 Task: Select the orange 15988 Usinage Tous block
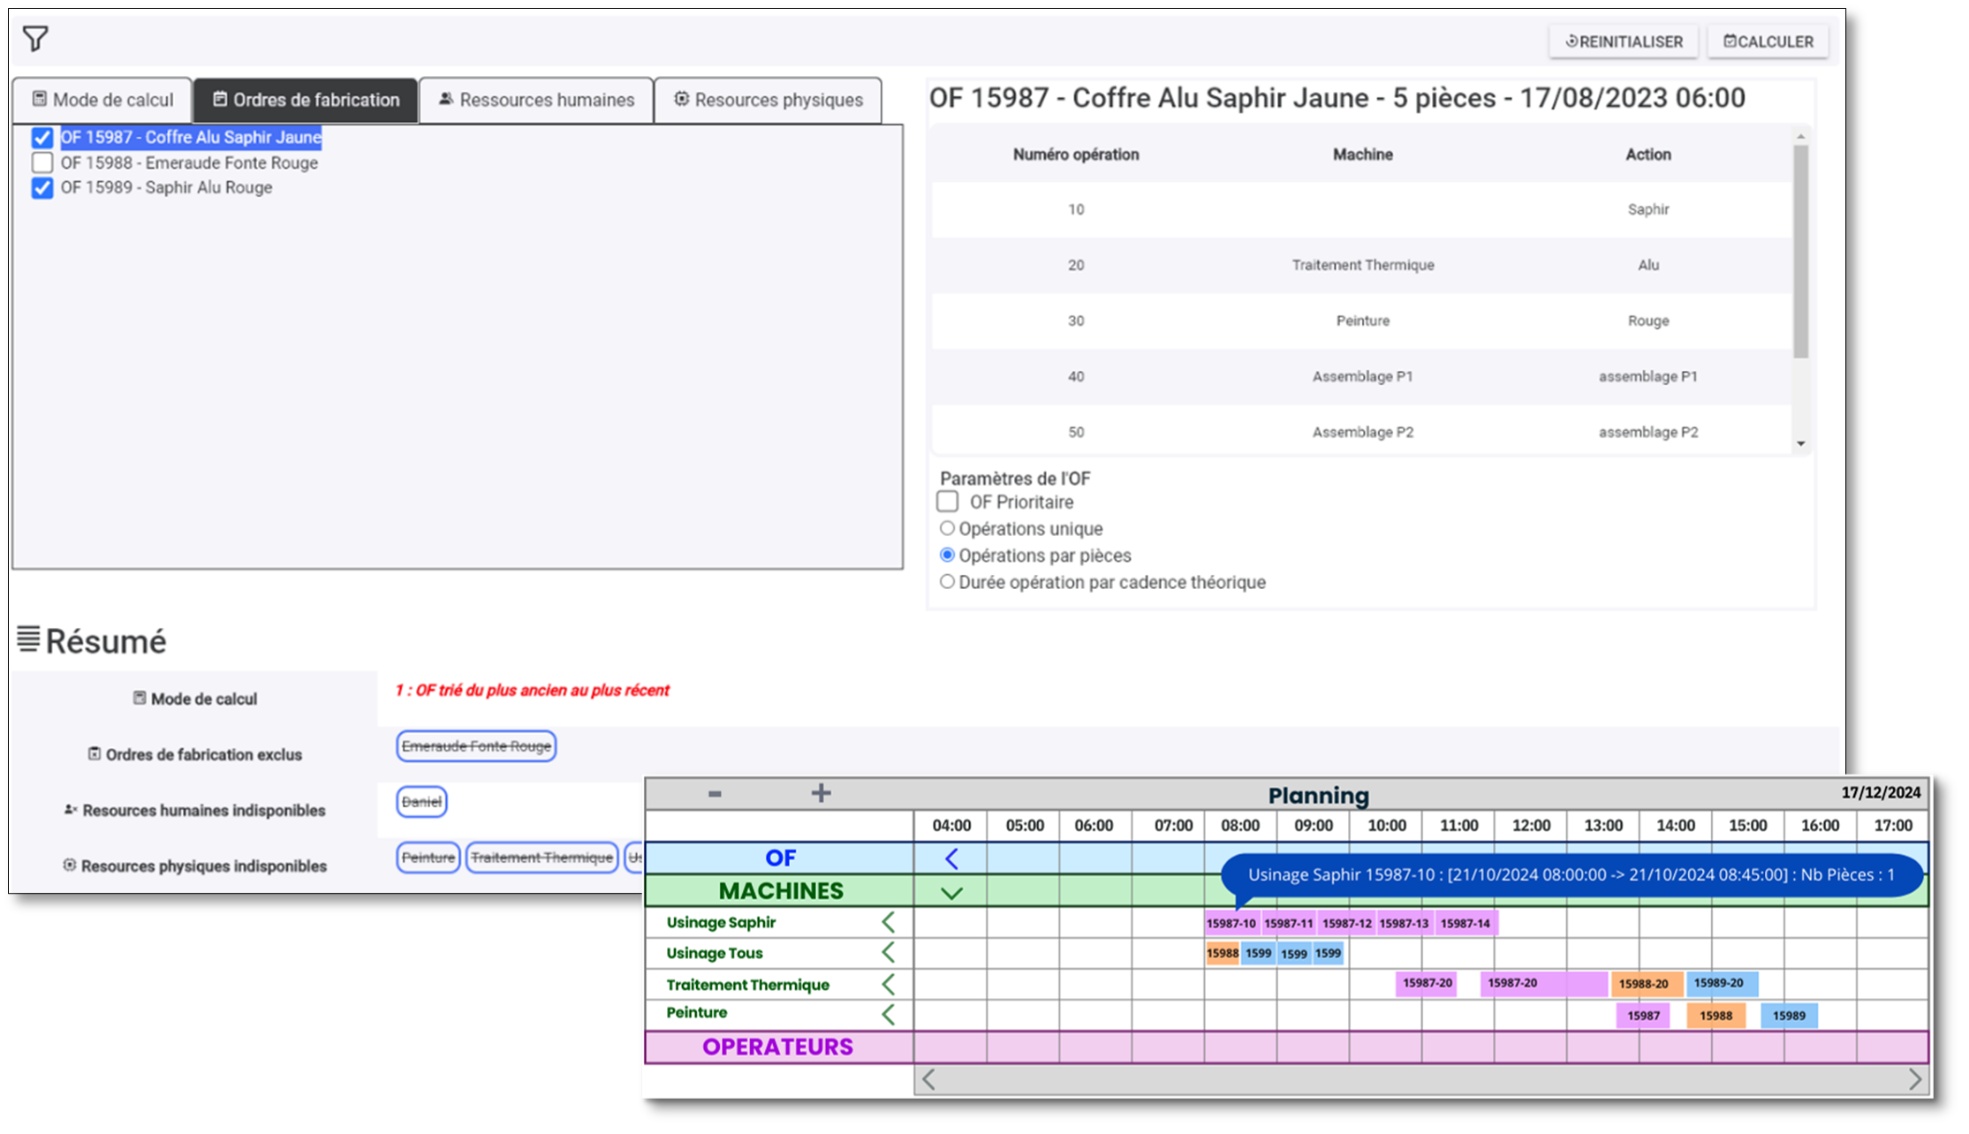click(x=1223, y=954)
